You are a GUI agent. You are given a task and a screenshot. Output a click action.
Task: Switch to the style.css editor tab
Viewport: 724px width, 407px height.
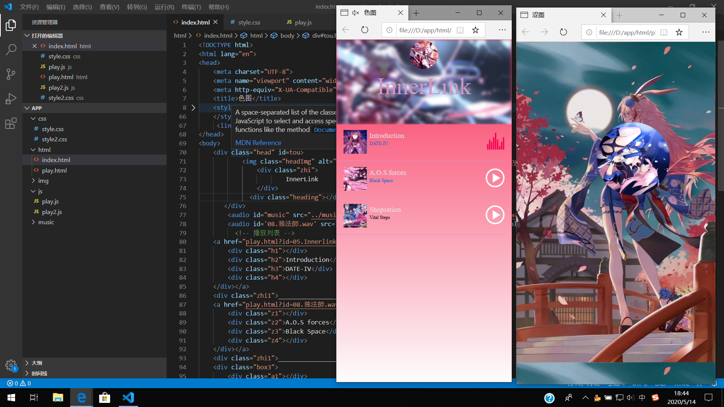[x=249, y=22]
